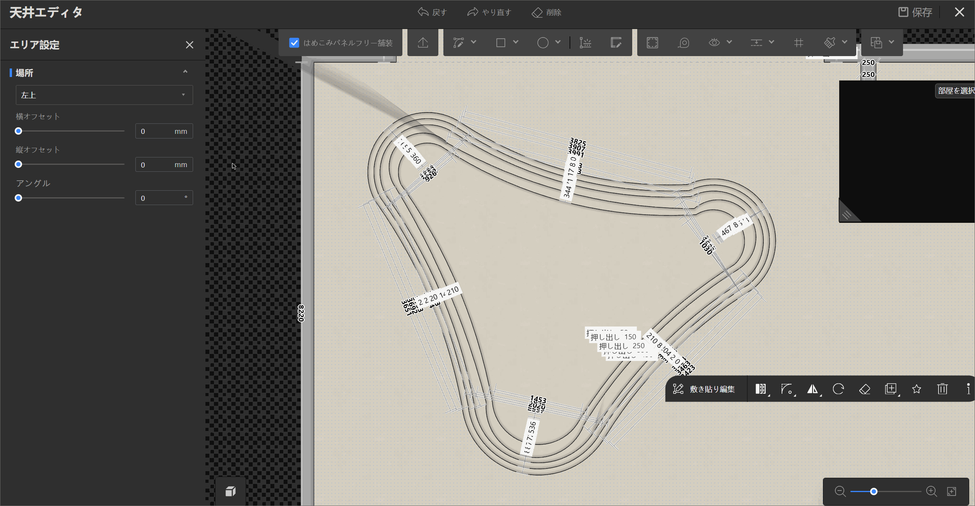Click the corner rounding icon
Viewport: 975px width, 506px height.
click(787, 389)
